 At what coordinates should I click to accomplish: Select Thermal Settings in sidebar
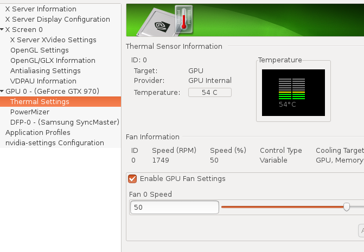(60, 101)
